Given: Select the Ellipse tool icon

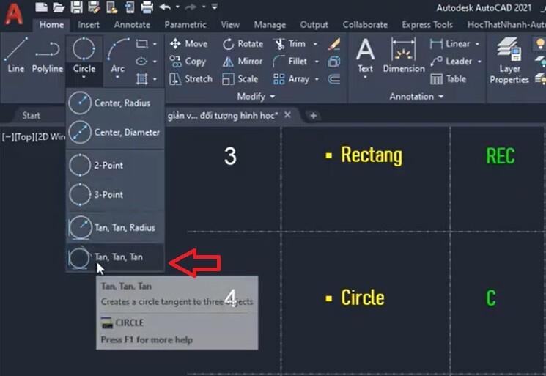Looking at the screenshot, I should [x=141, y=62].
